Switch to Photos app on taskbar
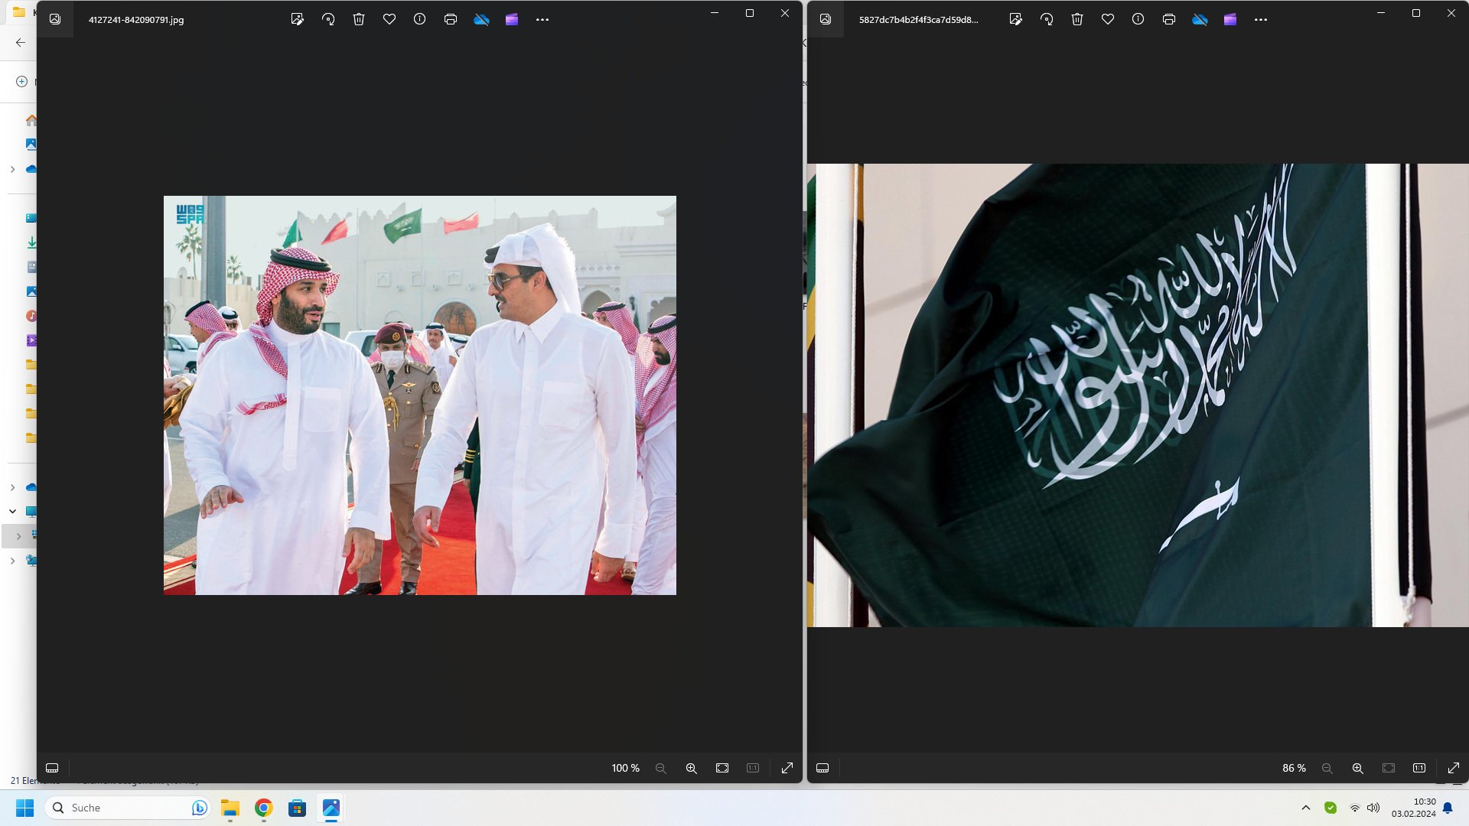 click(331, 808)
